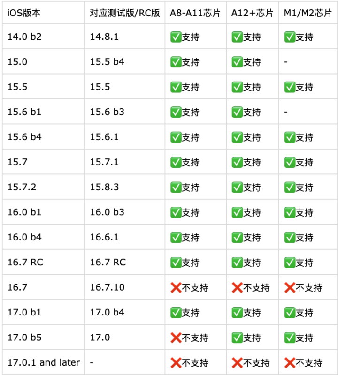Screen dimensions: 338x375
Task: Click the green check in row 16.0 b4 under M1/M2芯片
Action: (290, 238)
